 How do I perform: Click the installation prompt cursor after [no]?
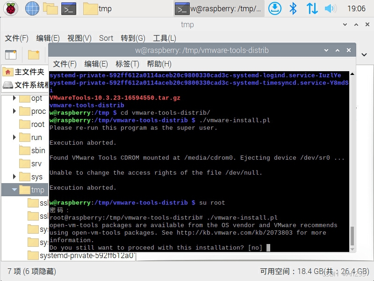(x=268, y=248)
